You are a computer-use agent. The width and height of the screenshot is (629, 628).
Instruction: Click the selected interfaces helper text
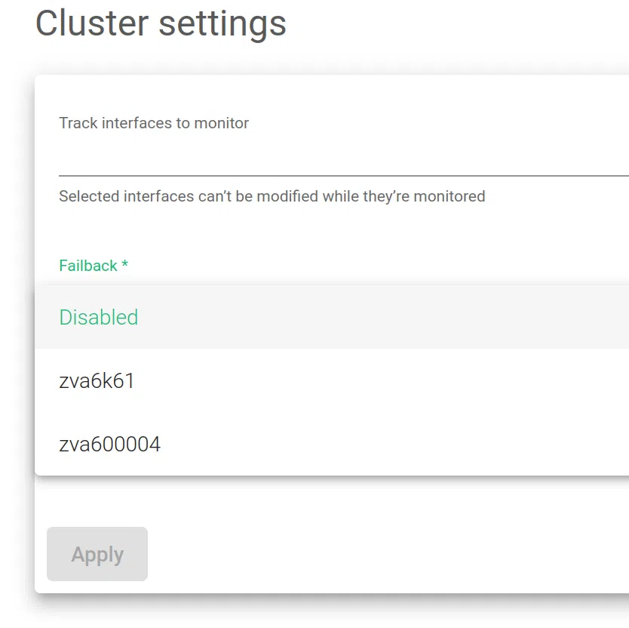click(272, 196)
